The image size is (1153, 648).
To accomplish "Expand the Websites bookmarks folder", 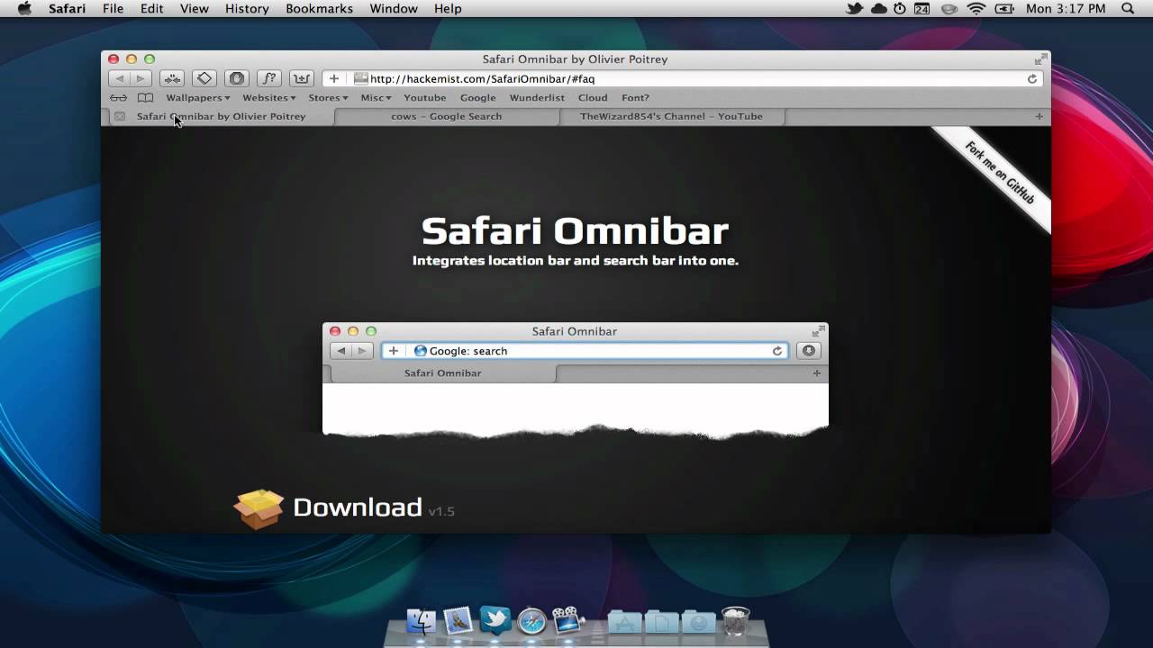I will click(269, 97).
